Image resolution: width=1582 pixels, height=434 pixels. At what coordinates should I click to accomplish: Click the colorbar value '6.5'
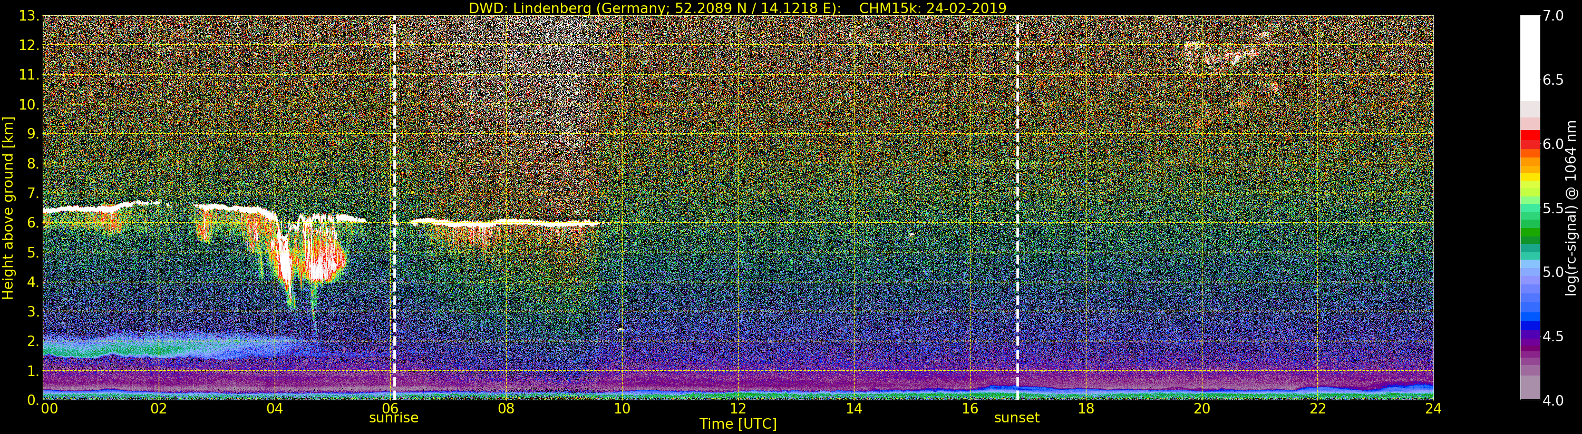[x=1552, y=80]
